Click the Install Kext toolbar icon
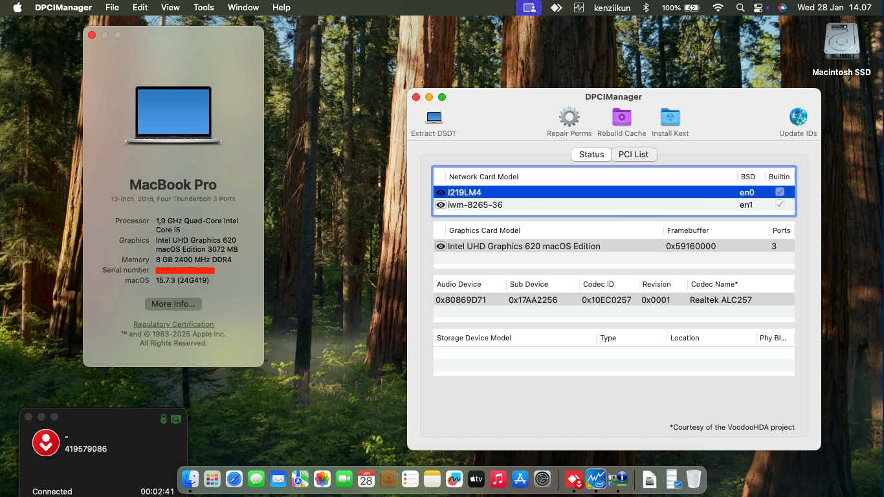The image size is (884, 497). click(670, 117)
